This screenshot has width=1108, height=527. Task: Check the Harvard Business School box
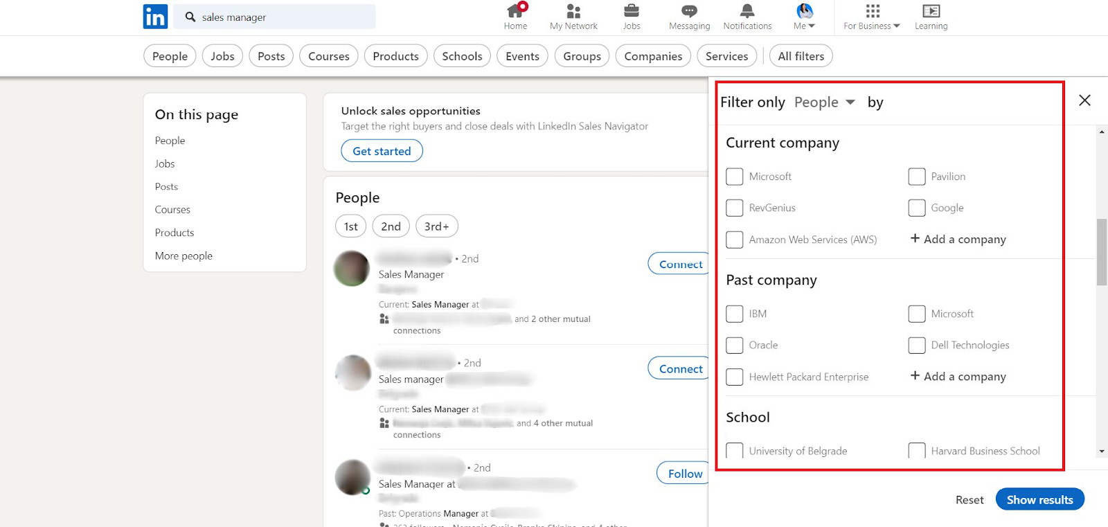coord(917,451)
